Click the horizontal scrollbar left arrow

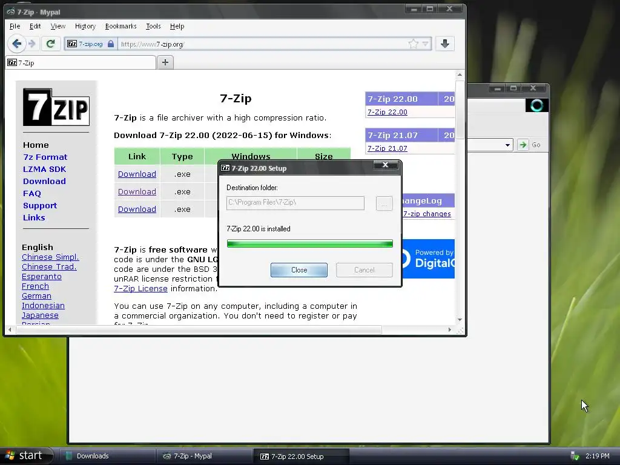(x=10, y=330)
